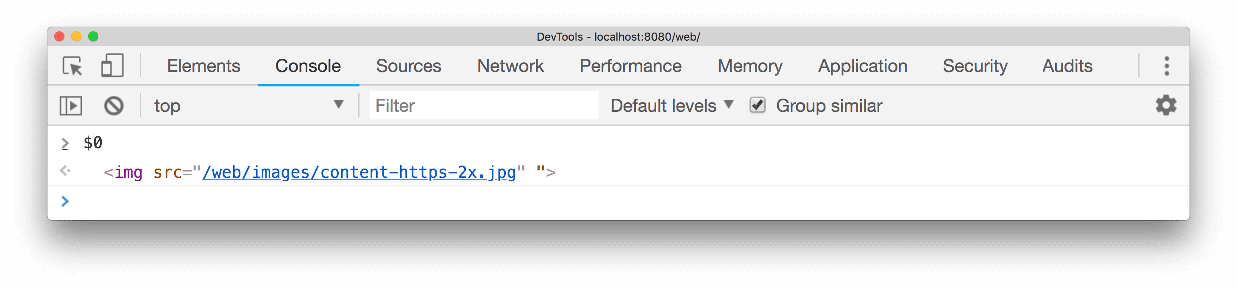
Task: Select the Sources panel label
Action: 409,66
